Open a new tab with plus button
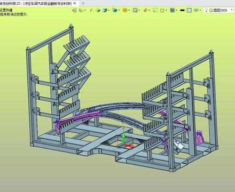 83,3
